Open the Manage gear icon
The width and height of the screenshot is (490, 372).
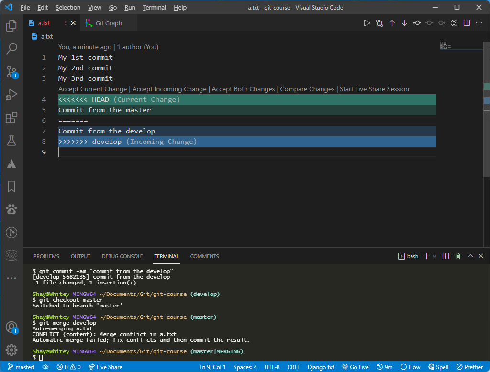(11, 350)
